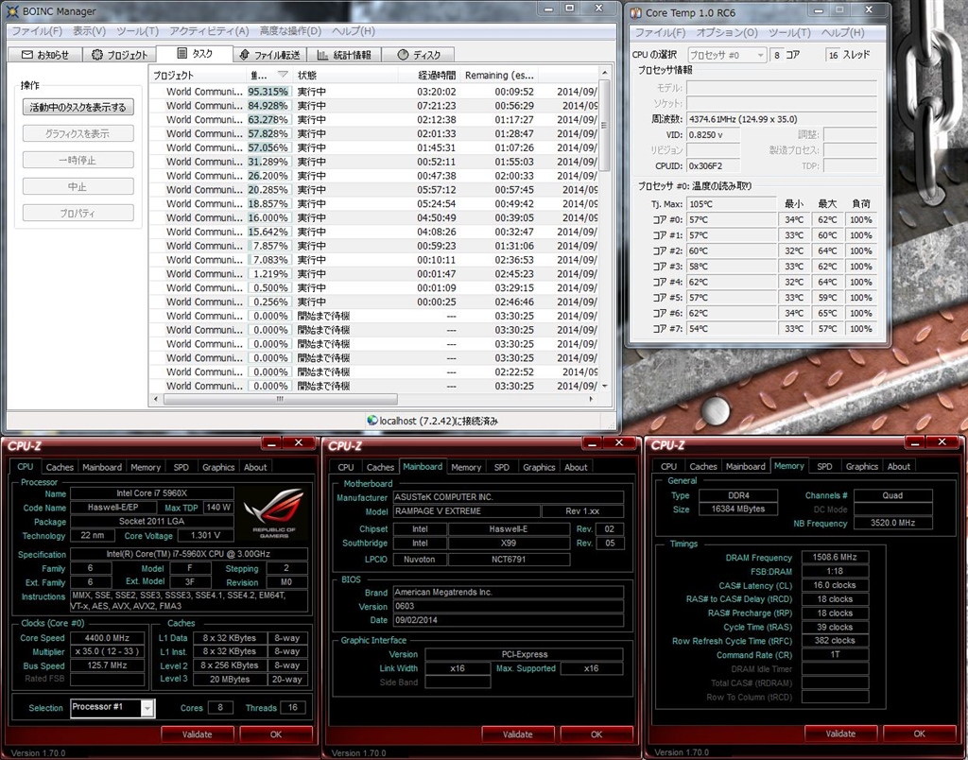The image size is (968, 760).
Task: Click 活動中のタスクを表示する button
Action: tap(78, 107)
